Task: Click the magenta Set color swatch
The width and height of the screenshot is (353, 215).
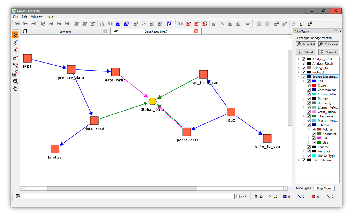Action: click(x=319, y=138)
